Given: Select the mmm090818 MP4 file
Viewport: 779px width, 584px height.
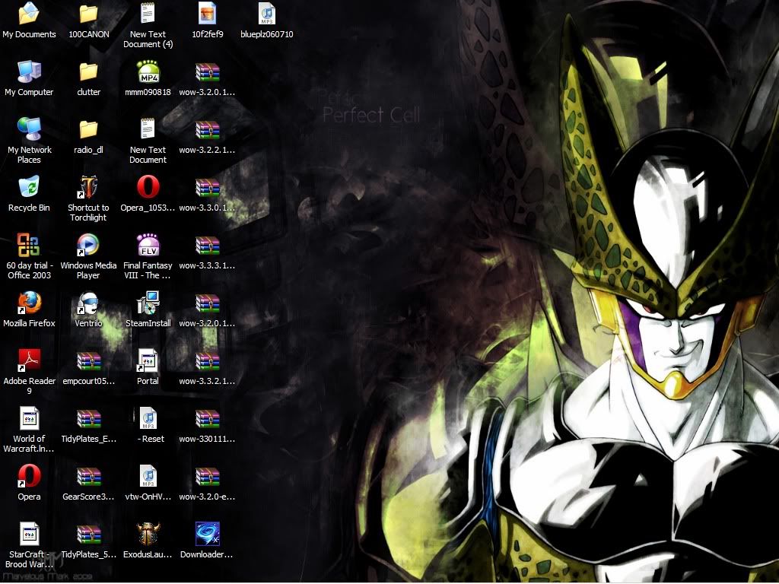Looking at the screenshot, I should [148, 71].
